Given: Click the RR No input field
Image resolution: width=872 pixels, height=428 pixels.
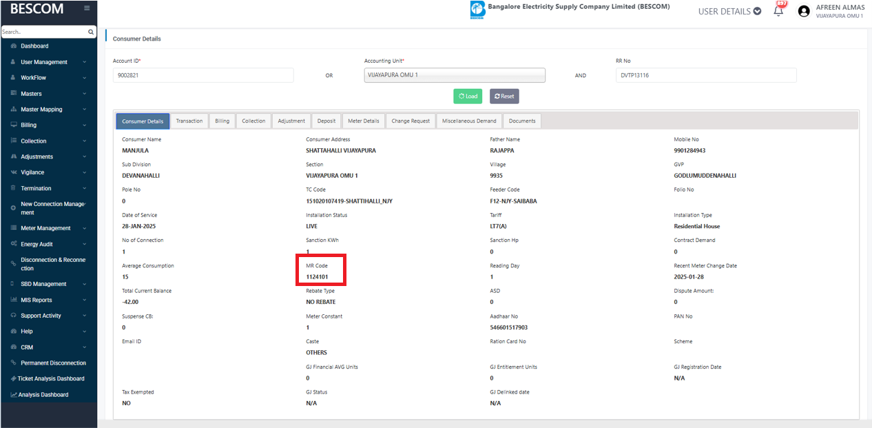Looking at the screenshot, I should pos(706,75).
